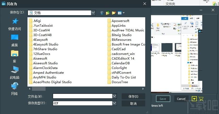
Task: Expand the save type GIF dropdown
Action: 114,103
